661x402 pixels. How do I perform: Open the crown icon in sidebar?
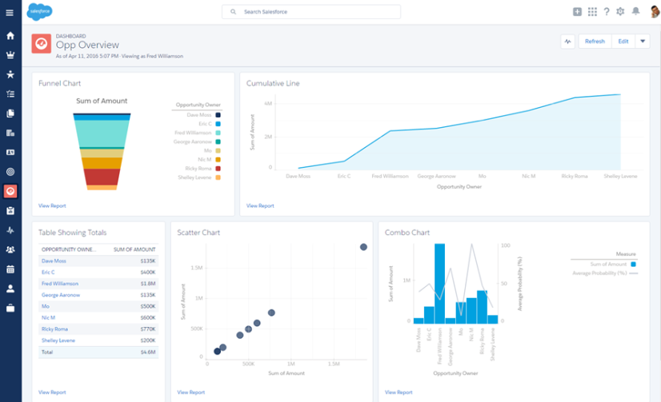coord(10,55)
